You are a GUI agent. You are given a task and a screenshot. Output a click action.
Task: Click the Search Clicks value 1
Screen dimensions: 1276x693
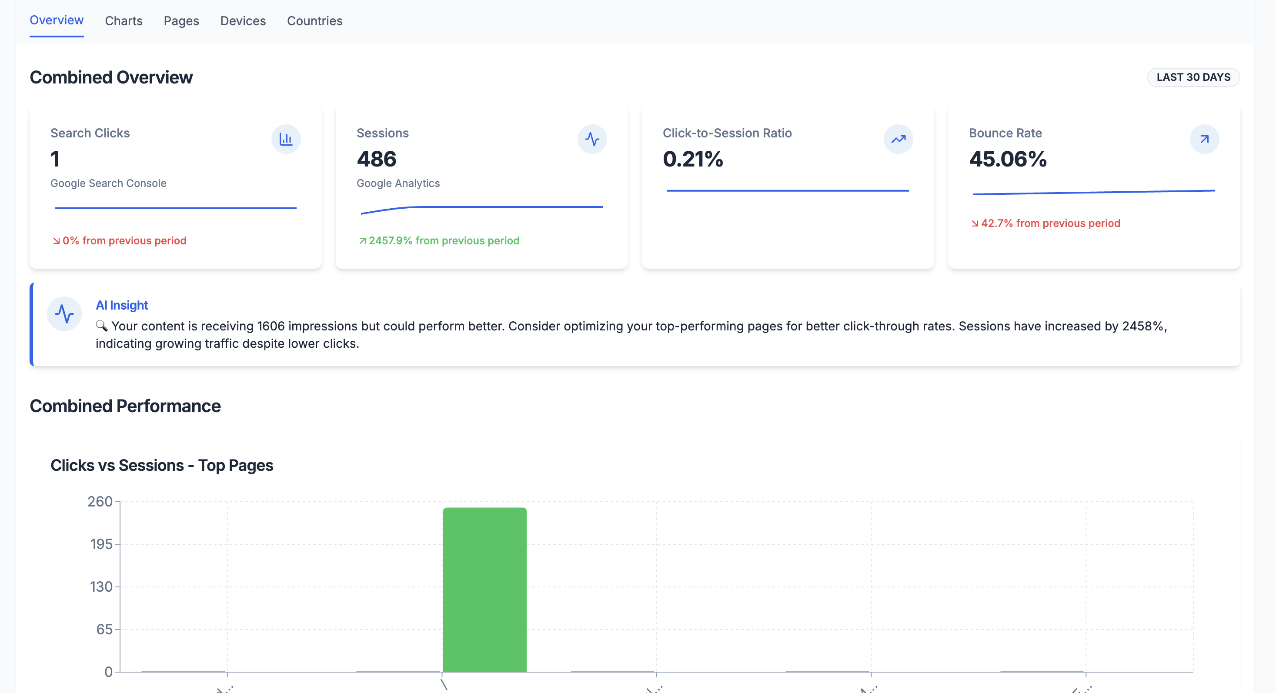(x=55, y=160)
